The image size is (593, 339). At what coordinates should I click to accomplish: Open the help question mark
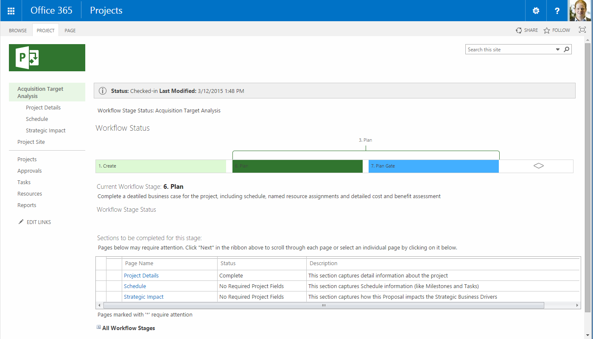pos(558,11)
